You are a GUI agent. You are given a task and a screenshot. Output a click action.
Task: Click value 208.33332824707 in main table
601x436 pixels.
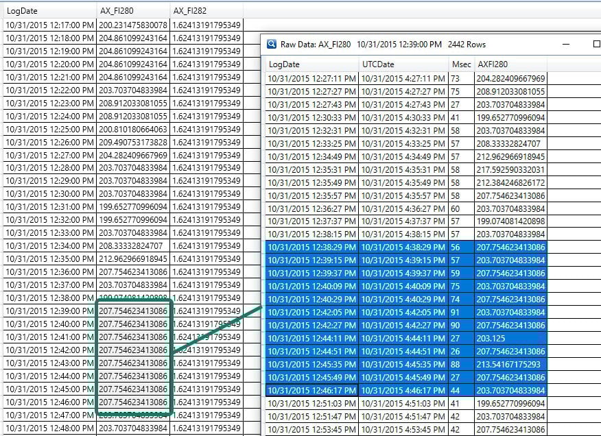(133, 246)
